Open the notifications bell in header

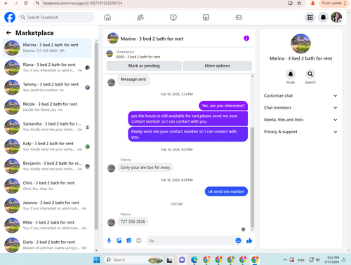tap(323, 18)
